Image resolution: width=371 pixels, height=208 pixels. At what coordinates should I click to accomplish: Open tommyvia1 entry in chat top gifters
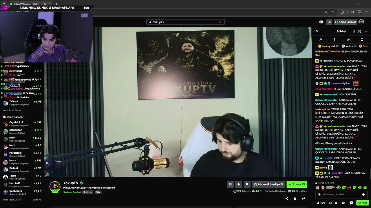click(328, 46)
